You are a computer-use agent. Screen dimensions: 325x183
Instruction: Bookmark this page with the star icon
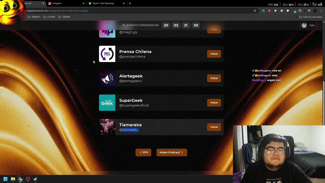[x=255, y=11]
